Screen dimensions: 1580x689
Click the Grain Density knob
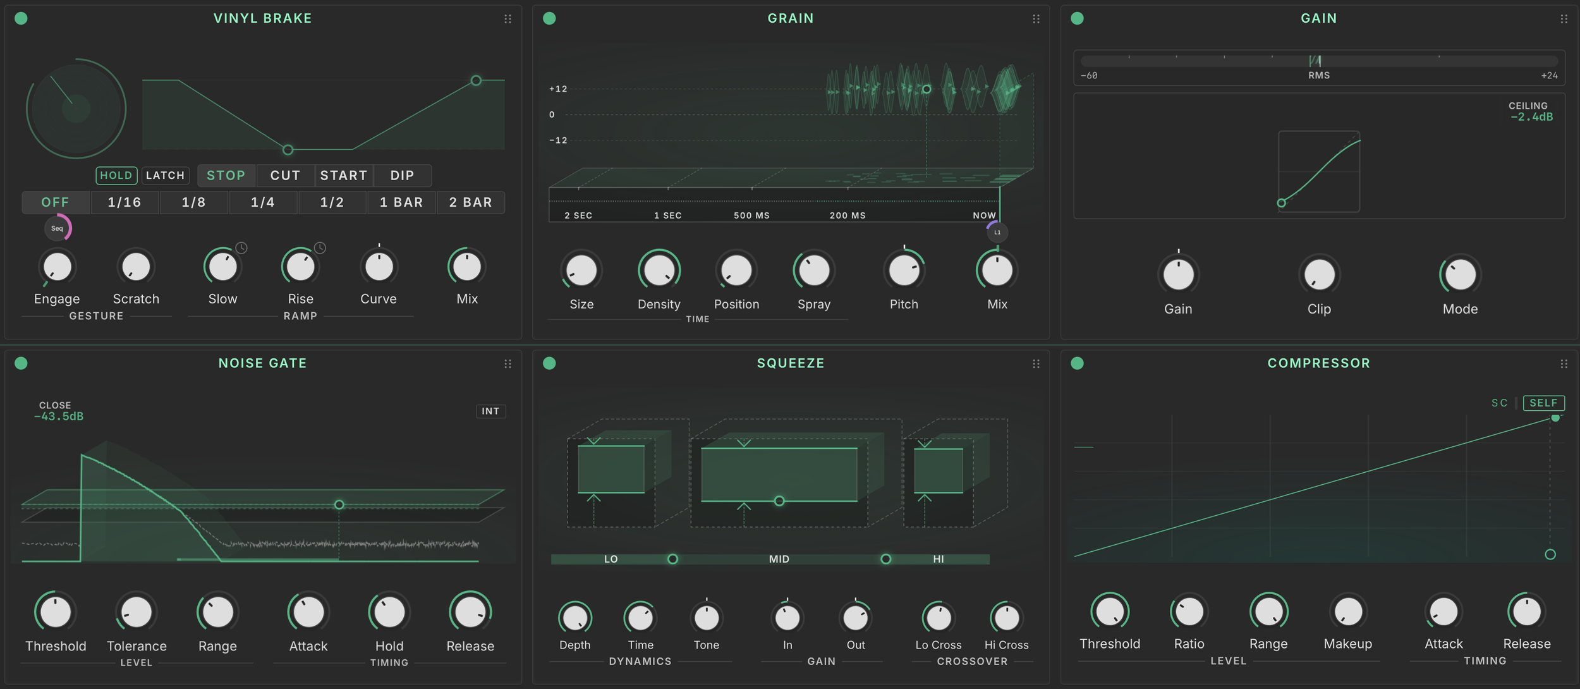click(x=659, y=271)
